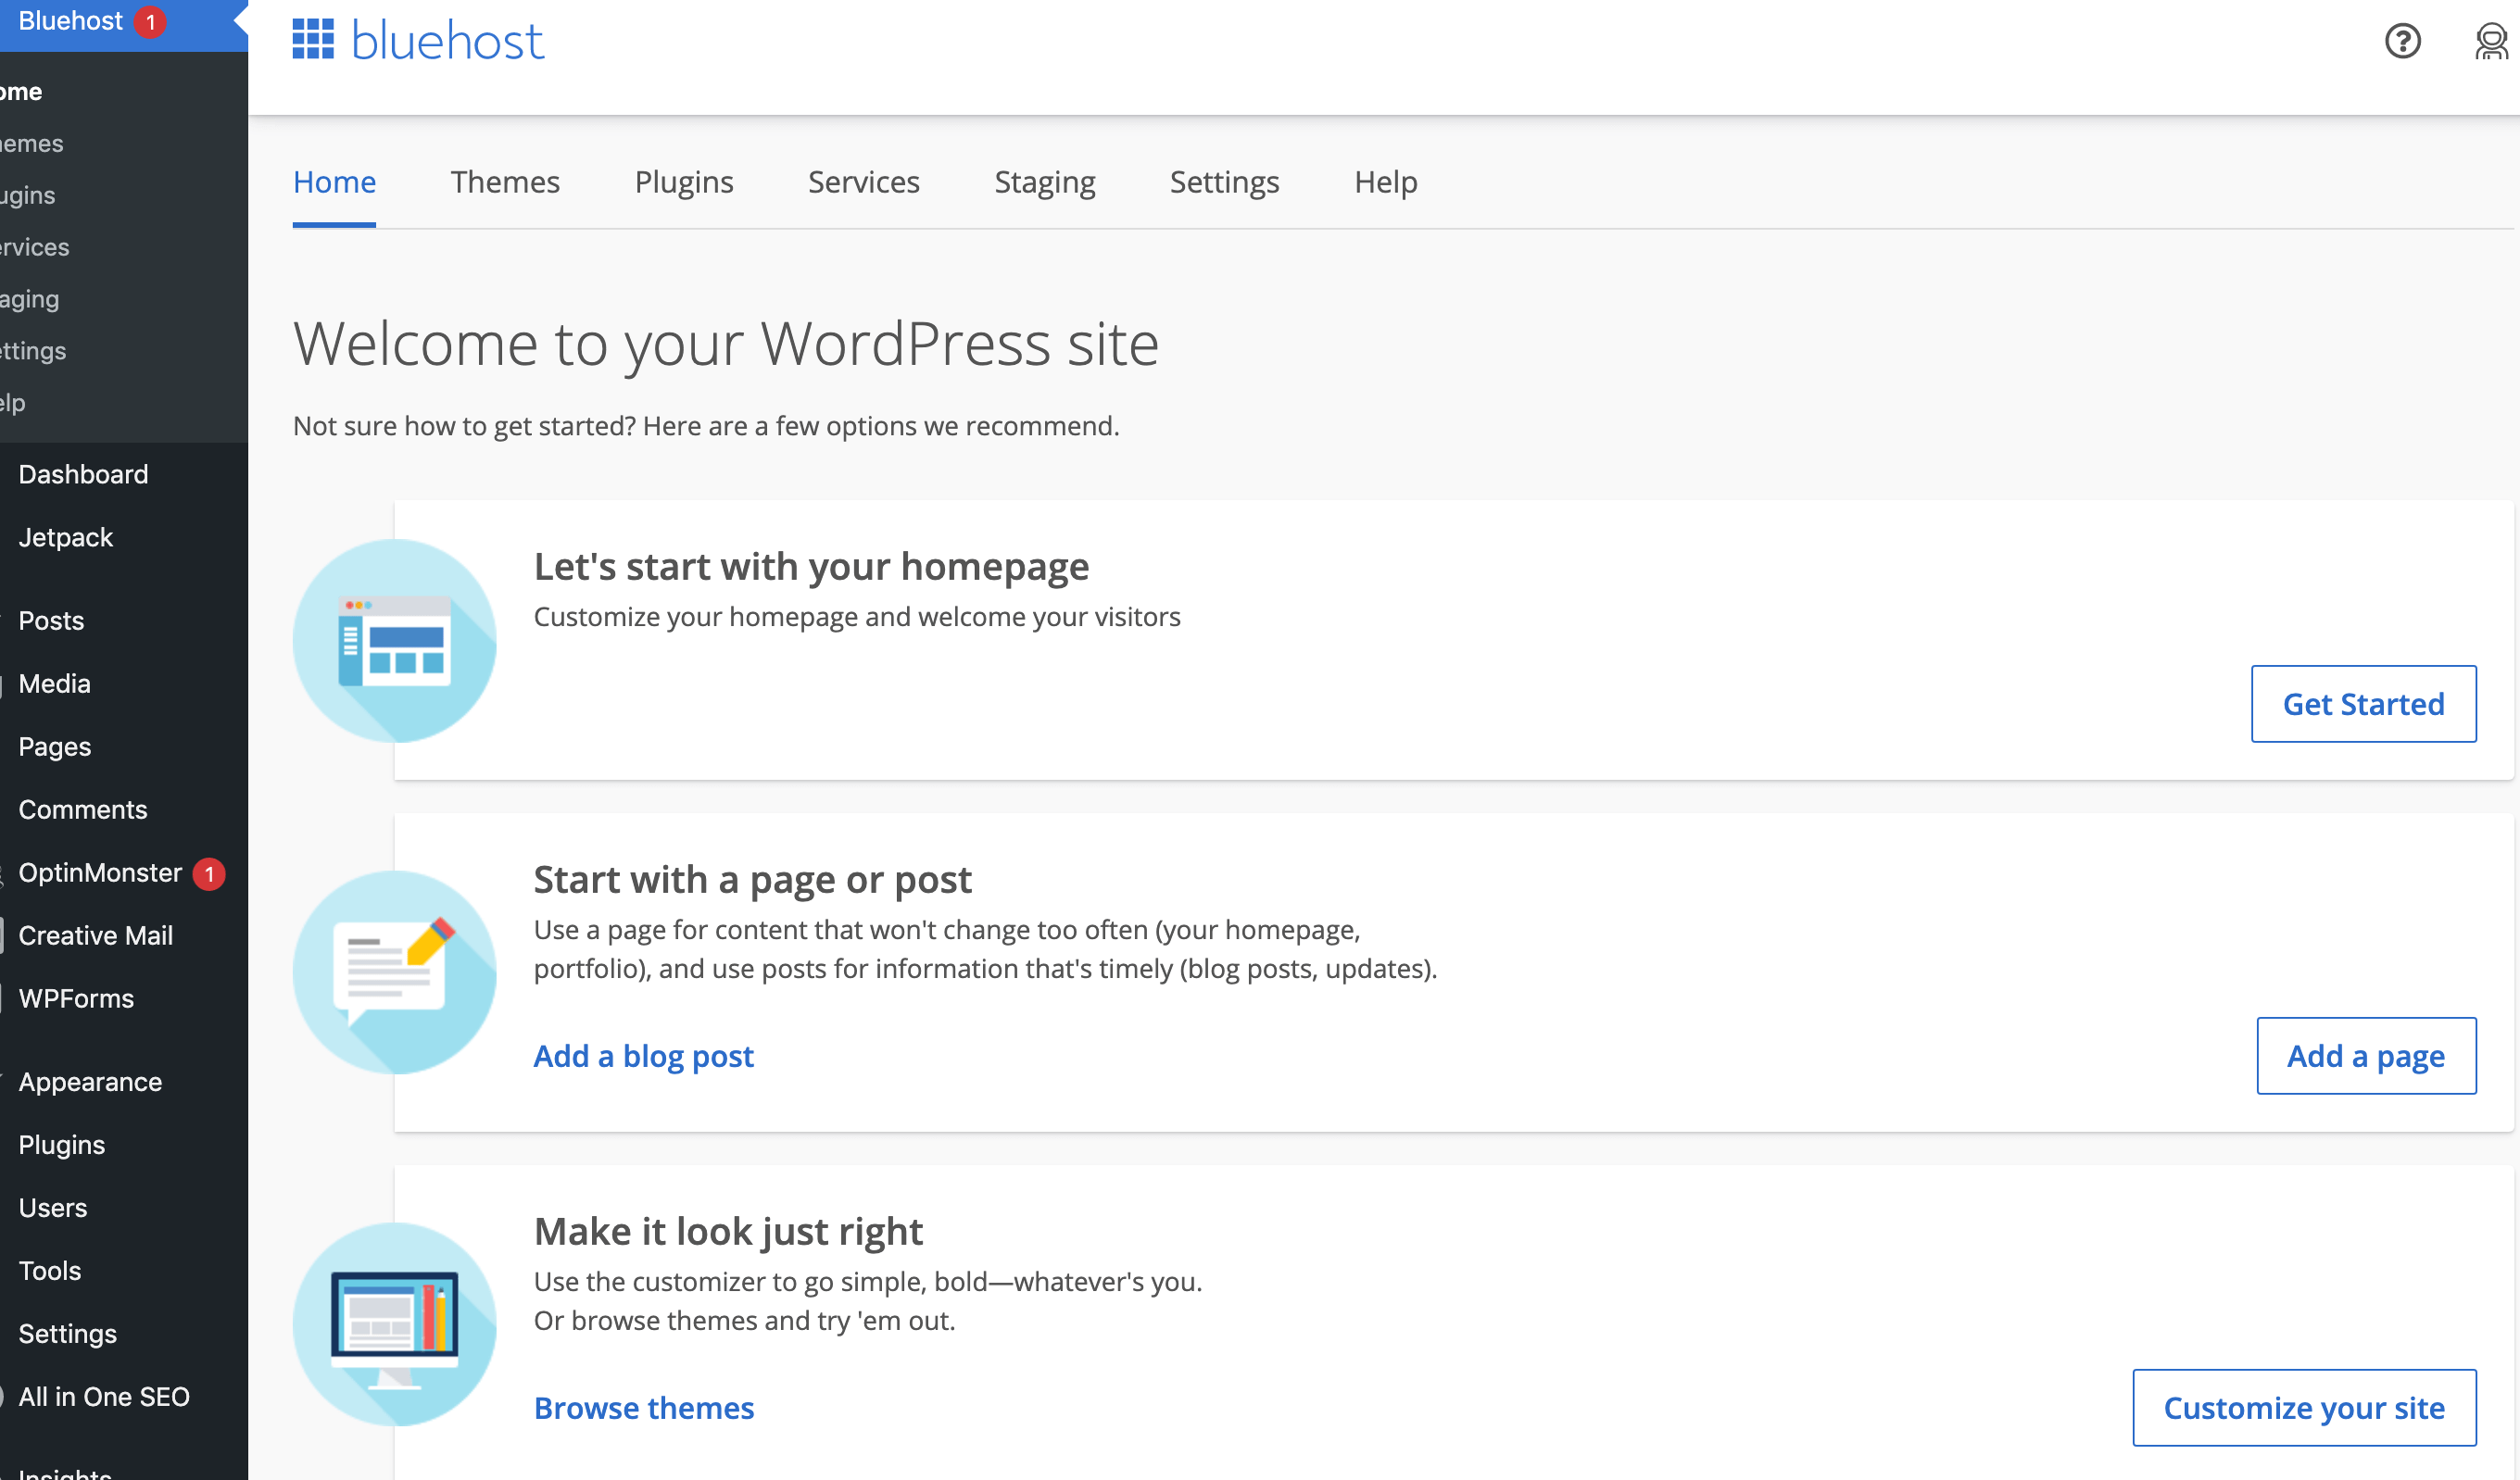Select Services in the Bluehost sidebar submenu

(35, 248)
